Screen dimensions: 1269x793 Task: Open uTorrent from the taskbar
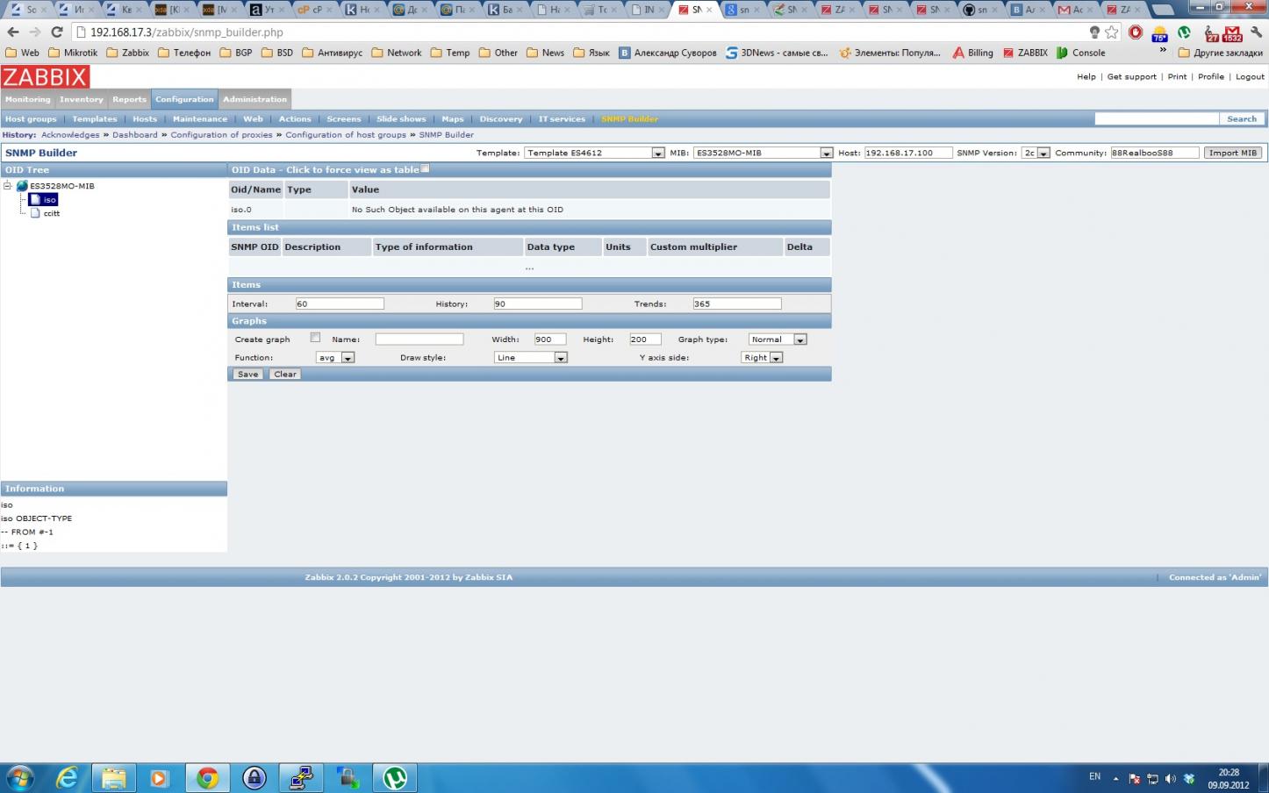[x=394, y=777]
